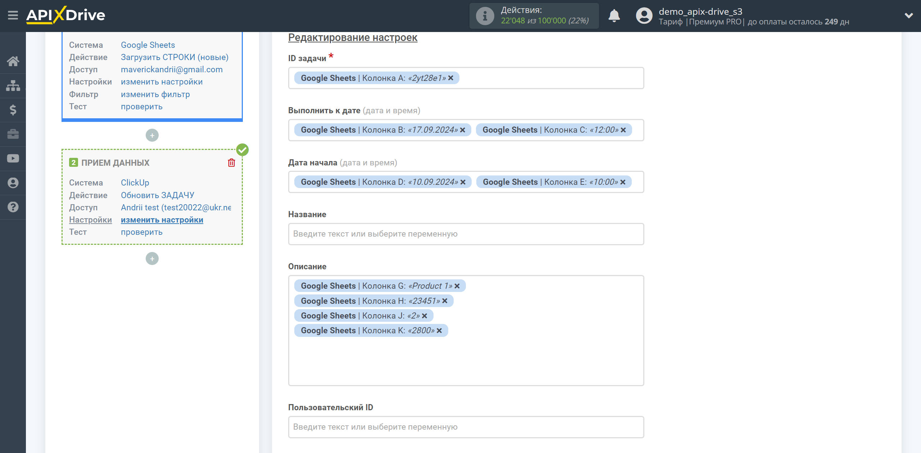921x453 pixels.
Task: Add step below the ClickUp block
Action: tap(152, 259)
